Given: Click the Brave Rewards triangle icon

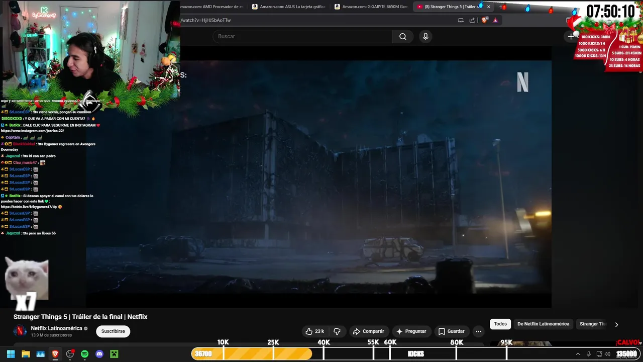Looking at the screenshot, I should point(495,20).
